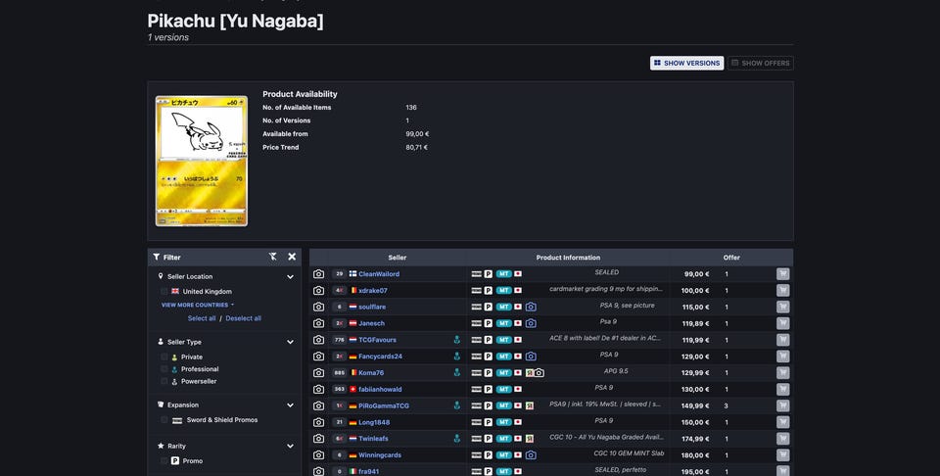The image size is (940, 476).
Task: Click the Price Trend value 80,71 €
Action: tap(417, 148)
